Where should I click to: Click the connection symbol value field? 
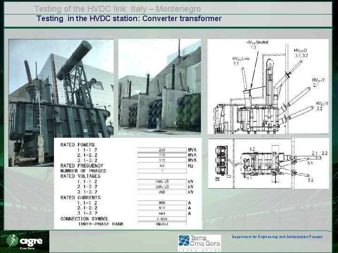162,219
